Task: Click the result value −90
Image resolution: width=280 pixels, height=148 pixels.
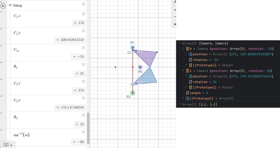Action: click(78, 142)
